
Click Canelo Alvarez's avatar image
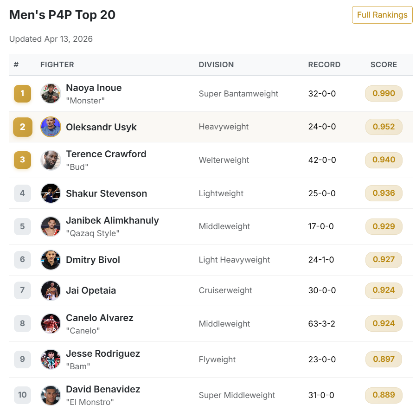click(x=51, y=324)
